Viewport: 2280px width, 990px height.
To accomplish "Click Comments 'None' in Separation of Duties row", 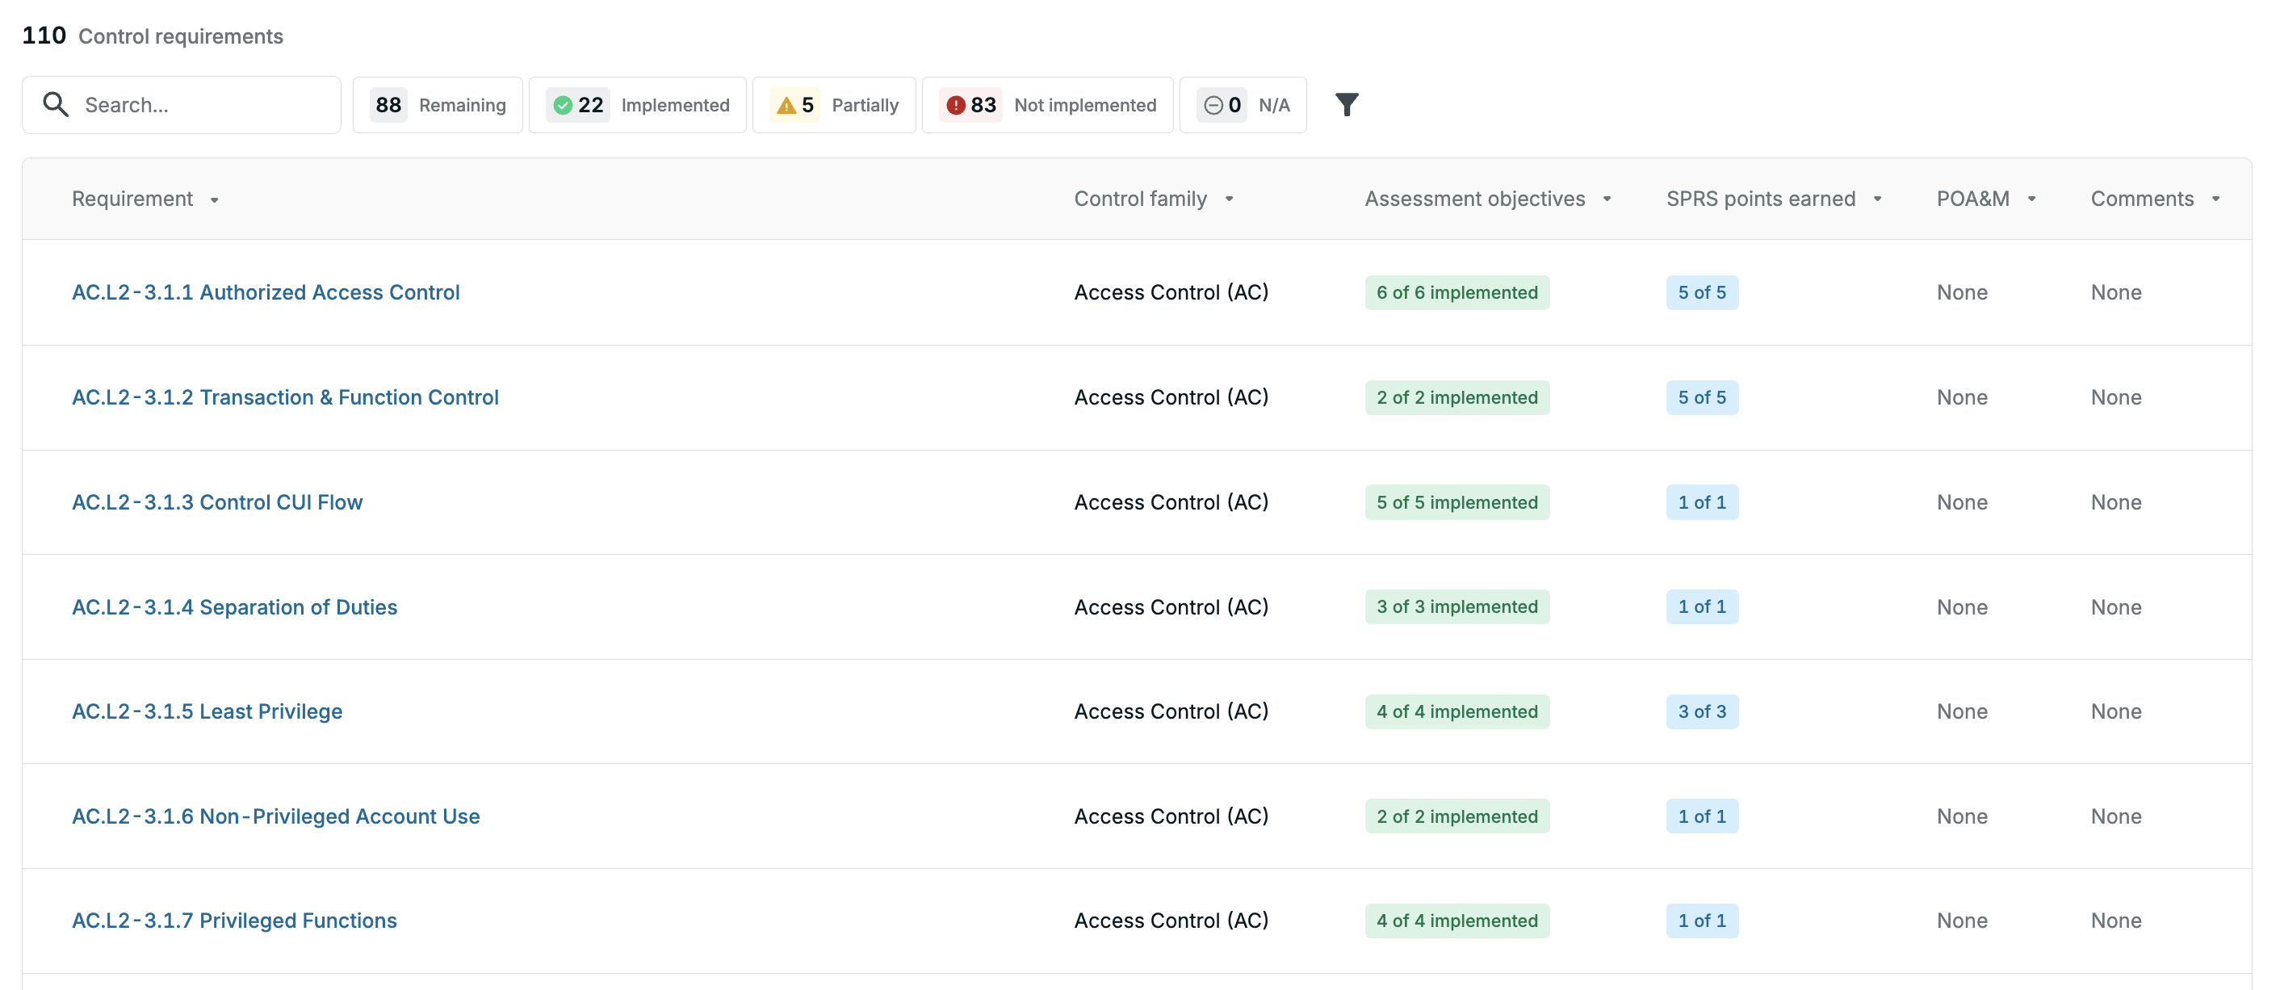I will (x=2115, y=606).
